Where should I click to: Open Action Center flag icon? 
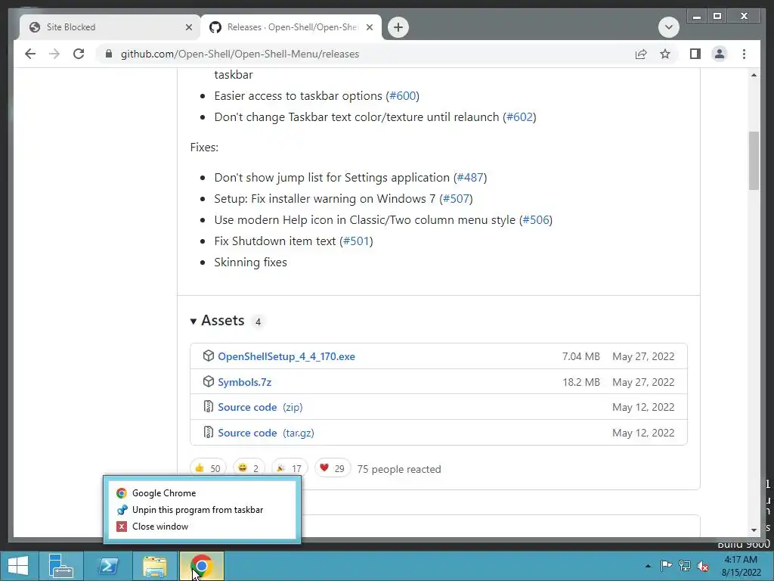pyautogui.click(x=666, y=566)
